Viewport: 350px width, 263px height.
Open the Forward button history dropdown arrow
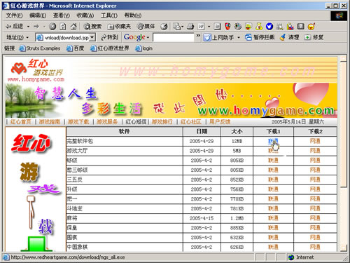(x=43, y=27)
